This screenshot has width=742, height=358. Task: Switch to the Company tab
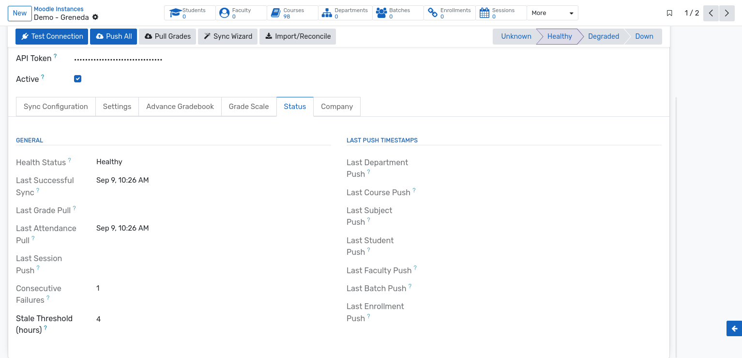[337, 107]
